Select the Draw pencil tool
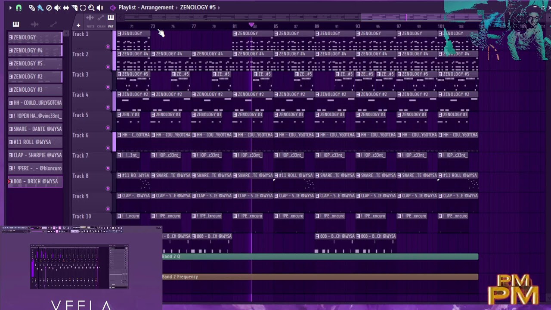The height and width of the screenshot is (310, 551). pyautogui.click(x=32, y=7)
